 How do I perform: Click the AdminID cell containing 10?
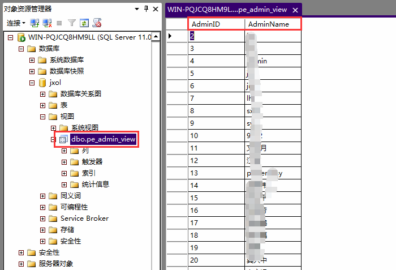click(x=216, y=135)
